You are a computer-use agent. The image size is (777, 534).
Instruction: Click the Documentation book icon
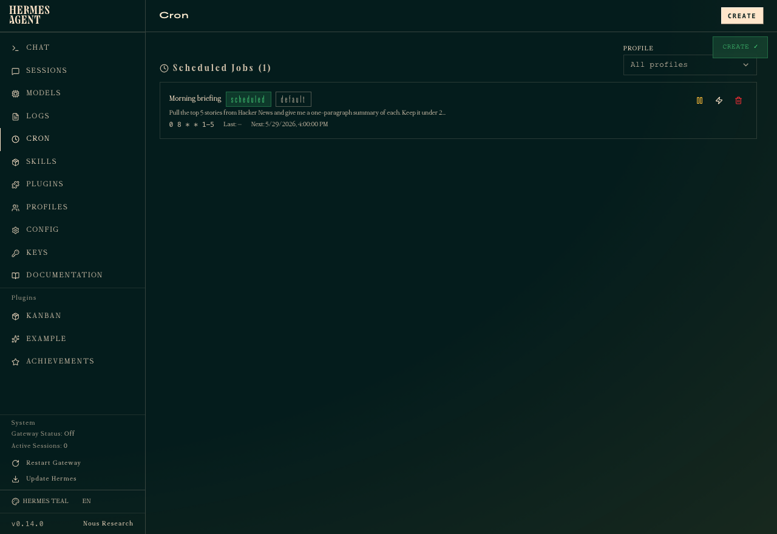tap(15, 275)
